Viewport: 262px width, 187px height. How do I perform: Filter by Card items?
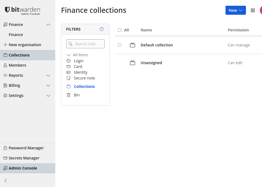click(78, 67)
